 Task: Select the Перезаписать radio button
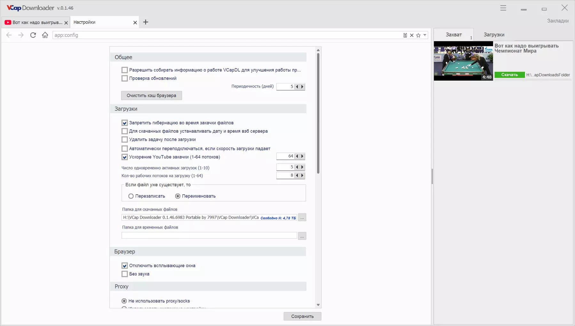131,196
